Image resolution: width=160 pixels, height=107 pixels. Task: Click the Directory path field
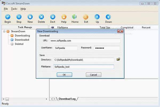coord(83,60)
